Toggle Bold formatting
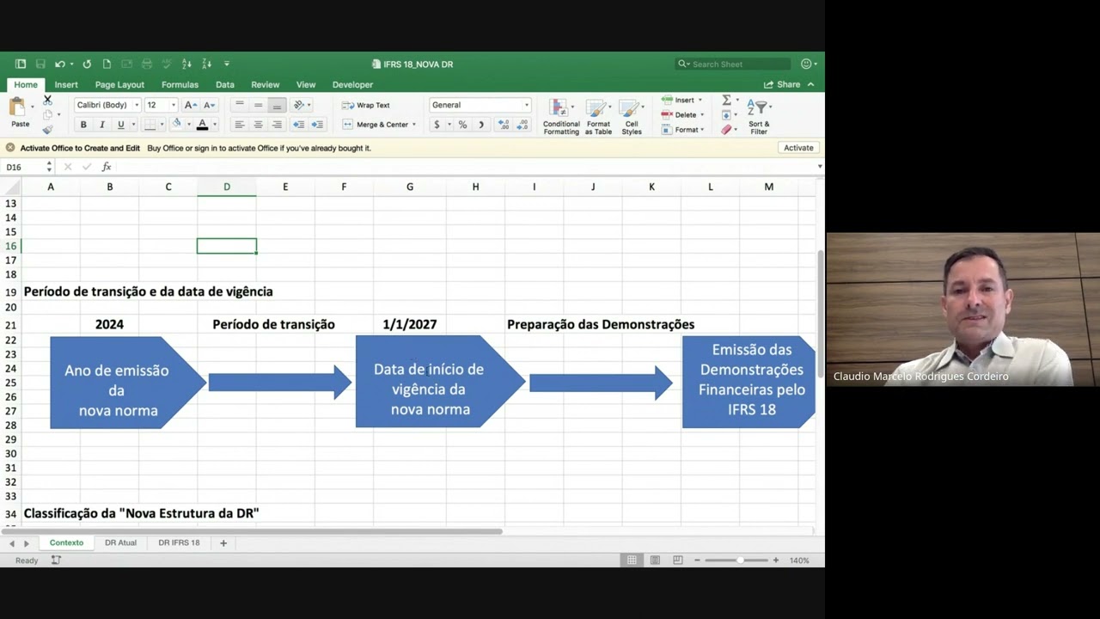Viewport: 1100px width, 619px height. tap(83, 125)
